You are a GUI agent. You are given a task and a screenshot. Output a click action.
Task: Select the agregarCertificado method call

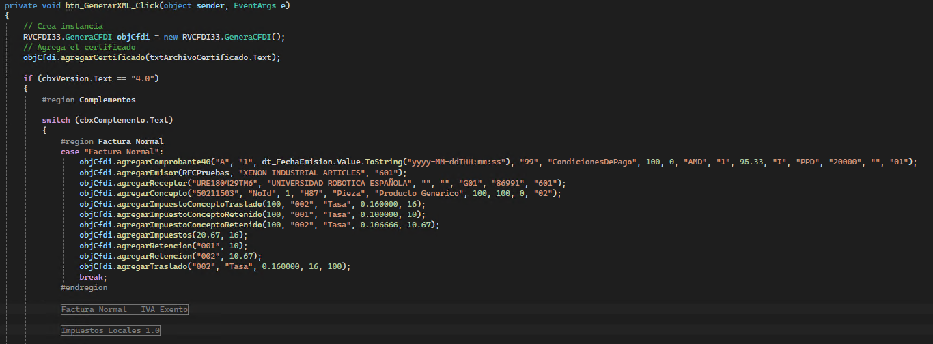(x=105, y=57)
